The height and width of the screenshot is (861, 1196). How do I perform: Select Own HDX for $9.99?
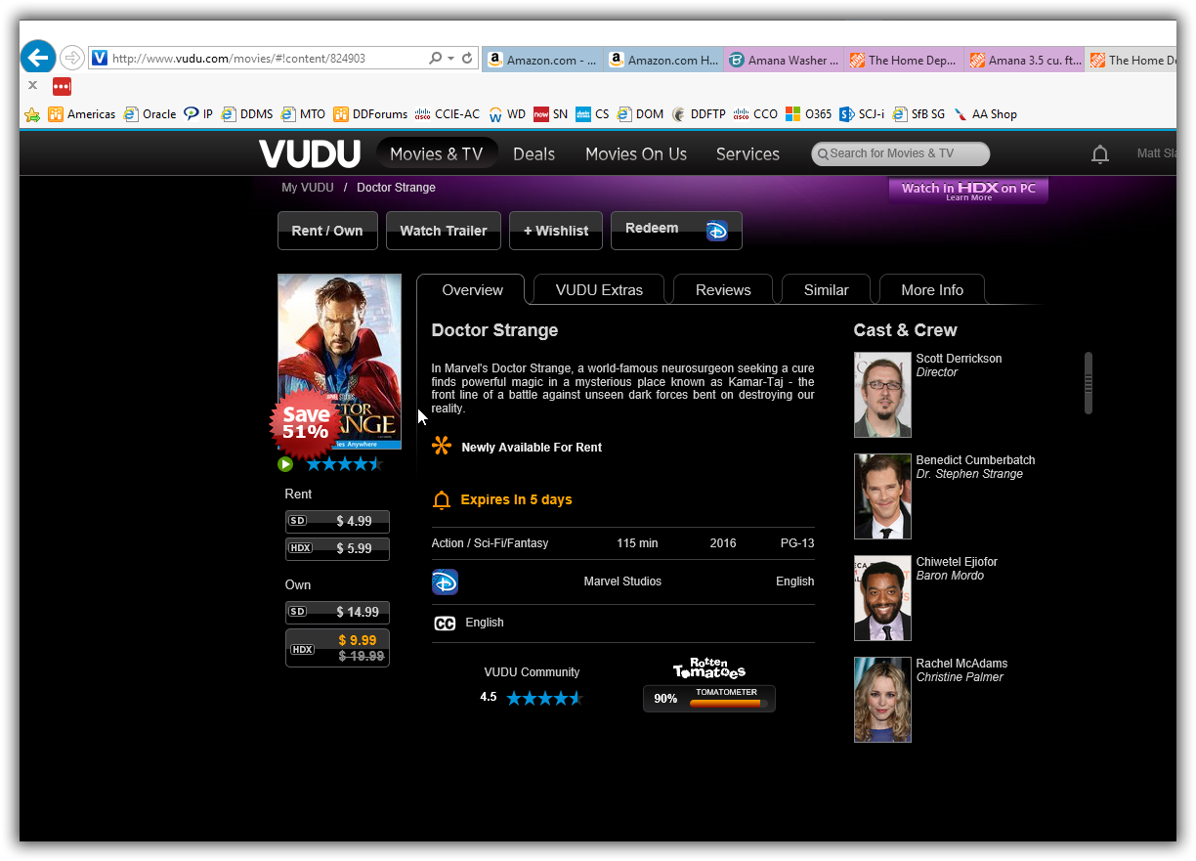[337, 648]
